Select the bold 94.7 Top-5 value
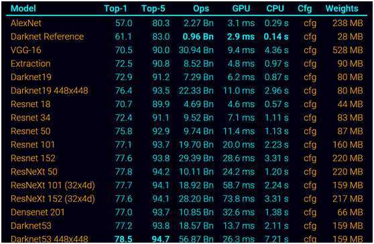 [161, 239]
